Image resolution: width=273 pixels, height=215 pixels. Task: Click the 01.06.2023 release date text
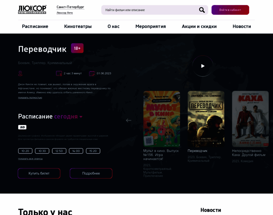coord(104,73)
